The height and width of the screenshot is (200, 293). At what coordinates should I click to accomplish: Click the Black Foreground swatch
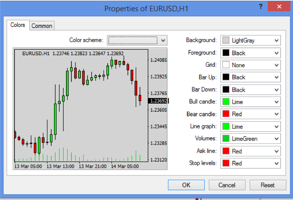click(226, 53)
